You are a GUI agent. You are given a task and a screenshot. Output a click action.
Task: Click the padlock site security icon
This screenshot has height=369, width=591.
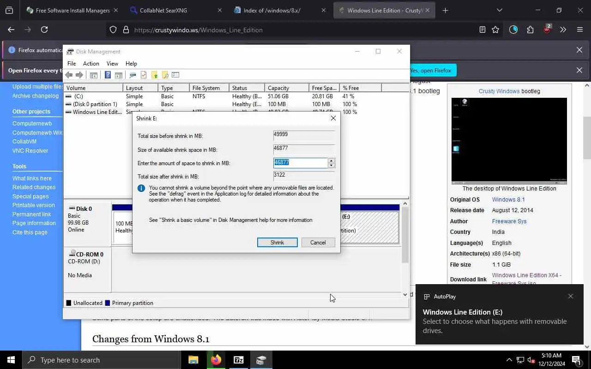126,30
